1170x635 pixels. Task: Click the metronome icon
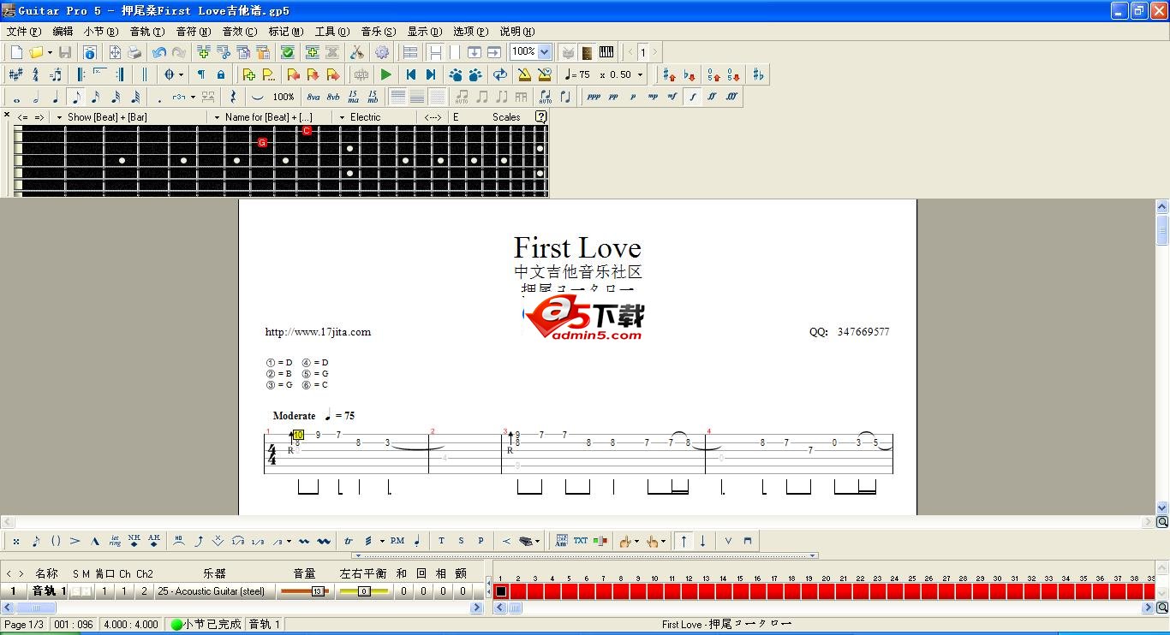[524, 75]
